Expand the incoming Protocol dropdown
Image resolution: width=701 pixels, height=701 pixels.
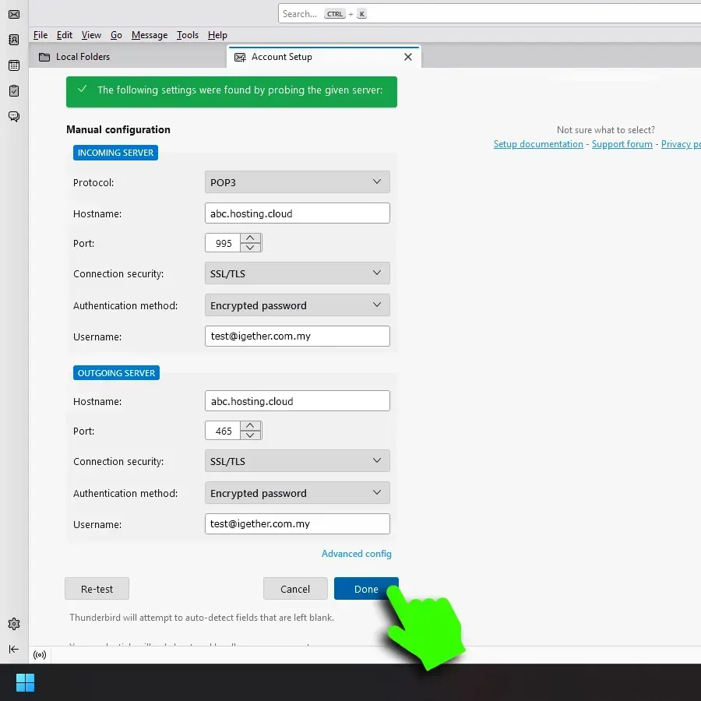point(297,182)
